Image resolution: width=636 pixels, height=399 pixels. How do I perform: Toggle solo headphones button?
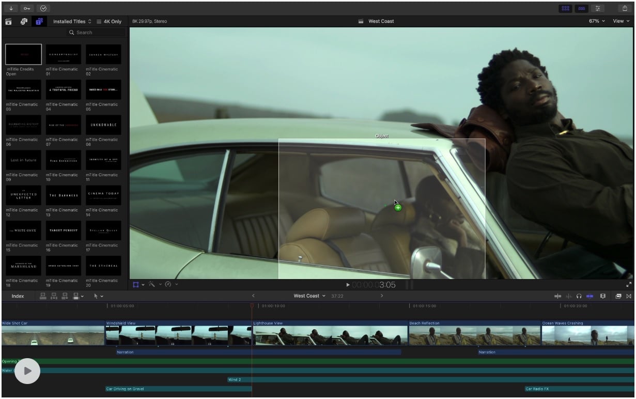point(579,296)
